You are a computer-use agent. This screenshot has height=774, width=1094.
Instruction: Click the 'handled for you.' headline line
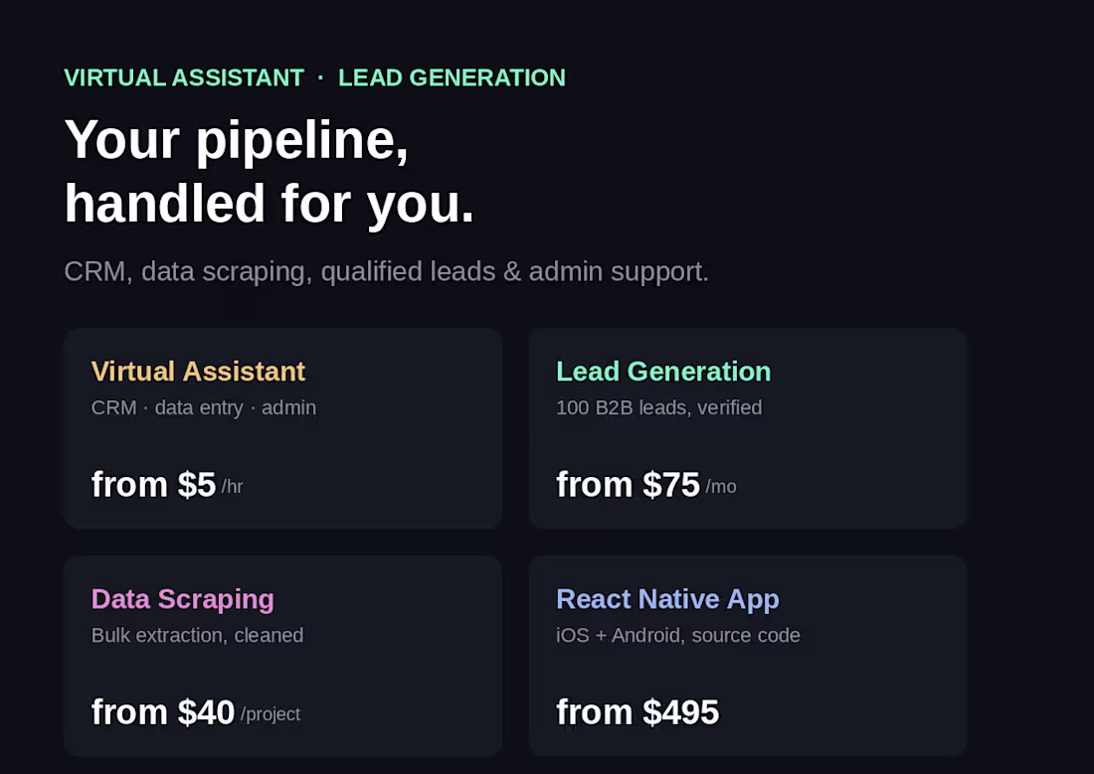270,205
